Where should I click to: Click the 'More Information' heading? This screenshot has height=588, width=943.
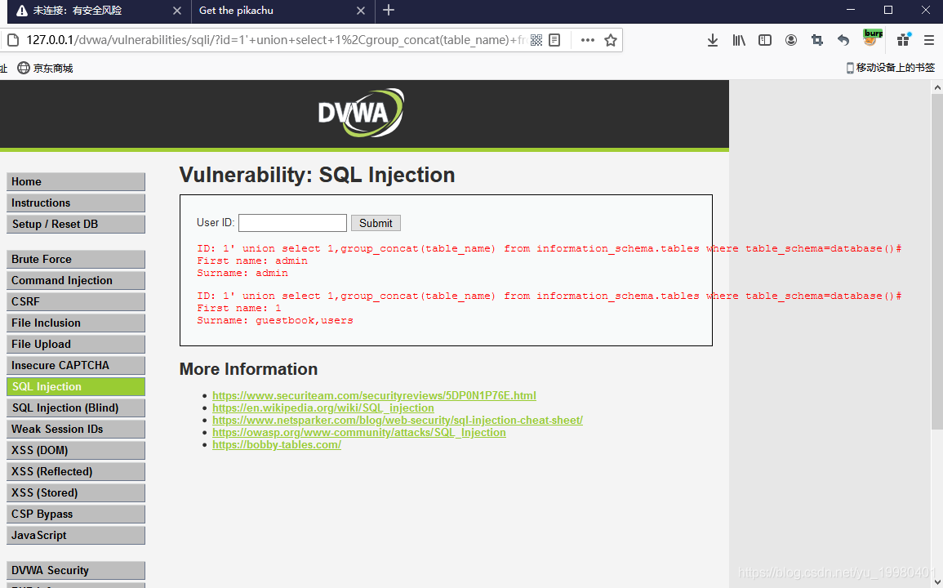[x=248, y=369]
